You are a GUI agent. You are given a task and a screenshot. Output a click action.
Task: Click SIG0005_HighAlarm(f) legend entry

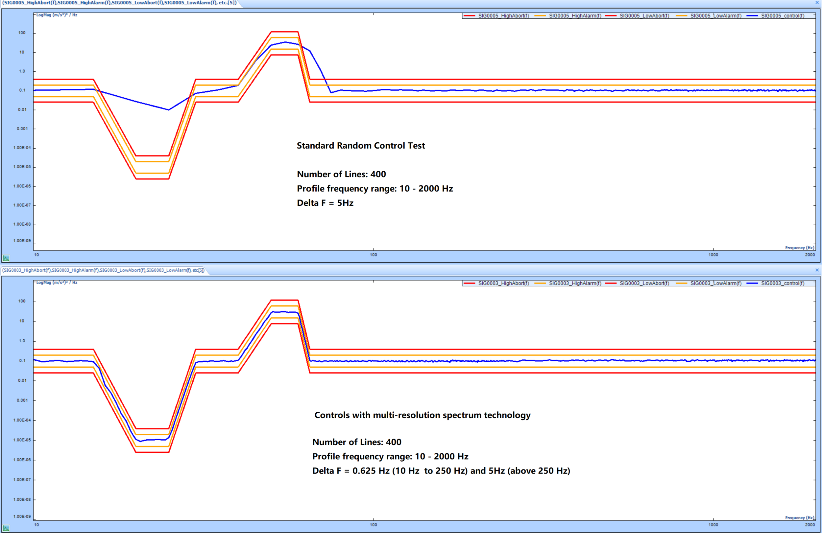[575, 16]
